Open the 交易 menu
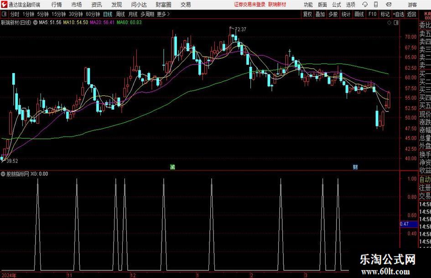The height and width of the screenshot is (278, 431). coord(186,5)
